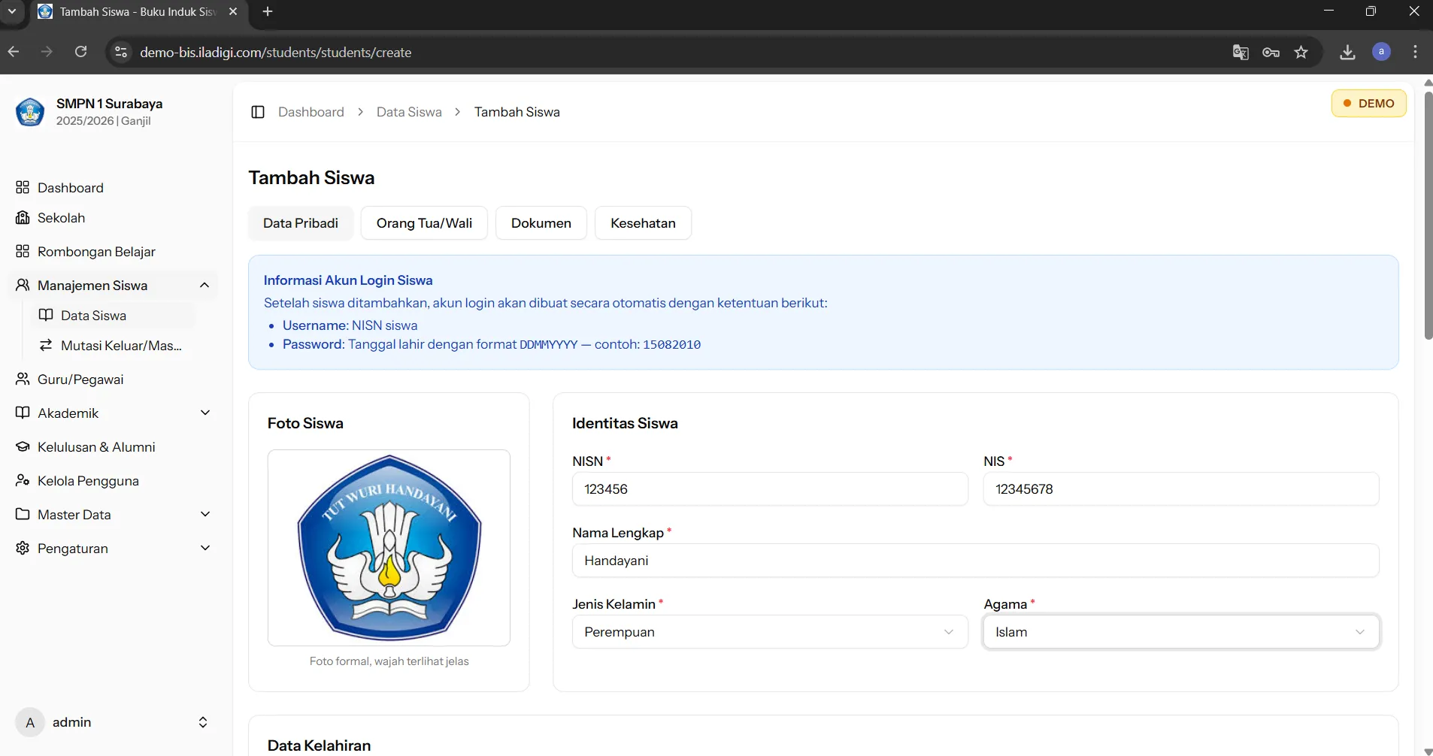Open Dashboard from the sidebar
1433x756 pixels.
point(113,187)
